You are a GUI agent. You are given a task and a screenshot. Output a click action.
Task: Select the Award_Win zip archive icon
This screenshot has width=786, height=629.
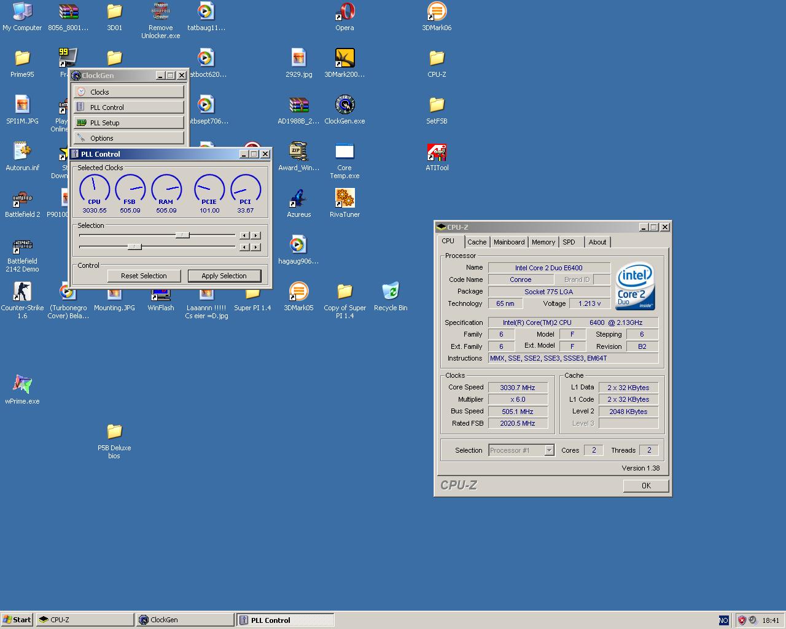tap(298, 157)
